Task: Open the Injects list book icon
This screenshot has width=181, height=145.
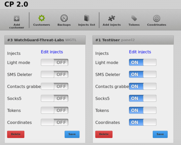Action: (x=87, y=18)
